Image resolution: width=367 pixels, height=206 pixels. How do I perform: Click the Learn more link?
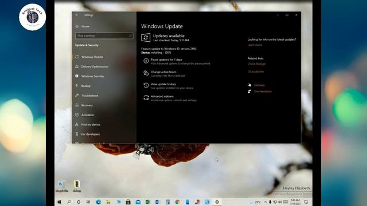coord(255,45)
